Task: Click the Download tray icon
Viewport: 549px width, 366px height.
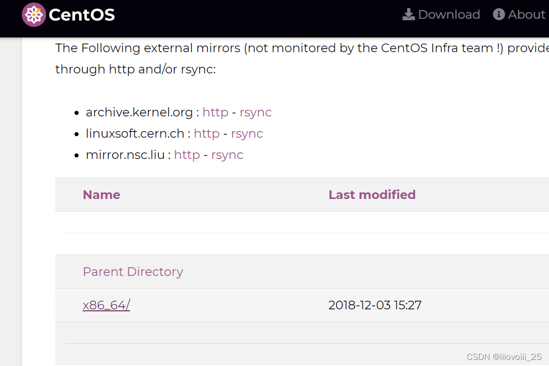Action: [x=408, y=14]
